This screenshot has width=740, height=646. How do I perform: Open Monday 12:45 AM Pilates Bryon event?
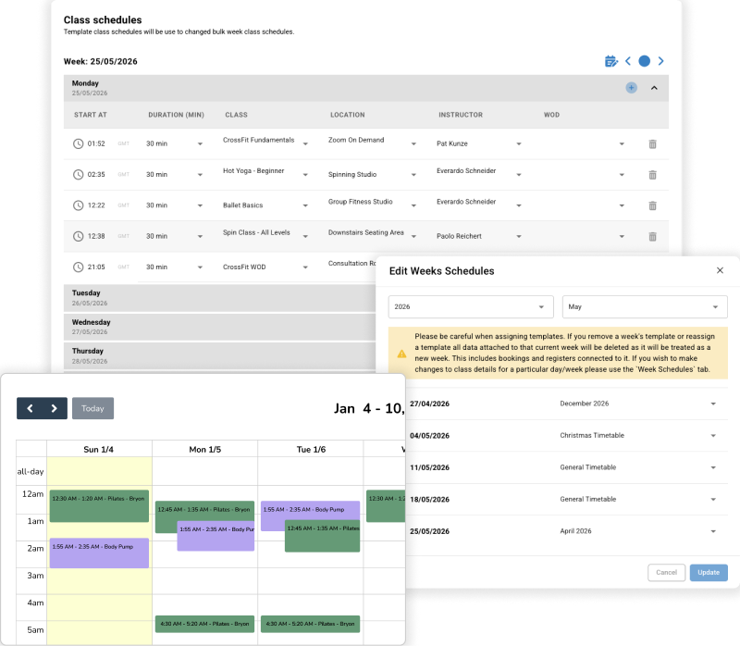tap(204, 510)
